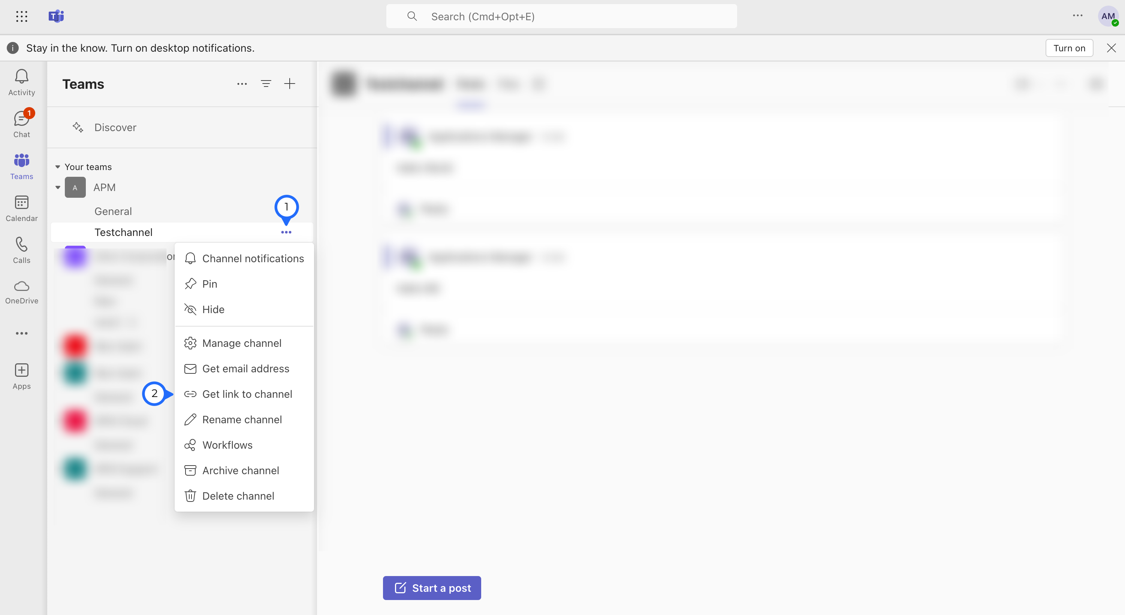The image size is (1125, 615).
Task: Collapse the Your teams section
Action: (58, 167)
